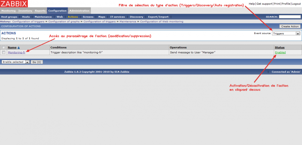The image size is (302, 145).
Task: Open the Profile link
Action: [x=286, y=4]
